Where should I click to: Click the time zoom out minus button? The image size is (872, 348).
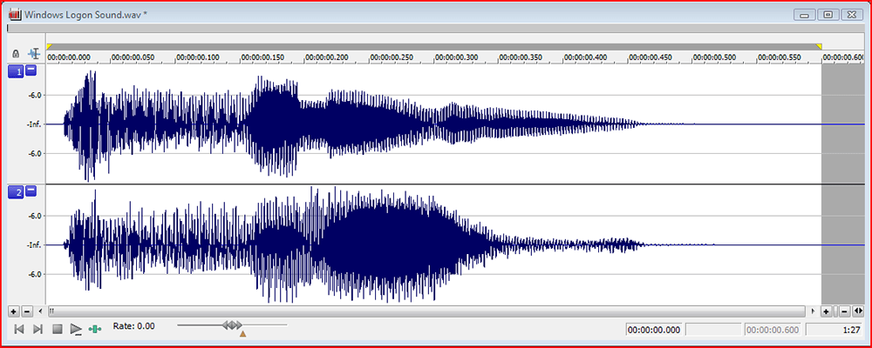click(x=845, y=311)
